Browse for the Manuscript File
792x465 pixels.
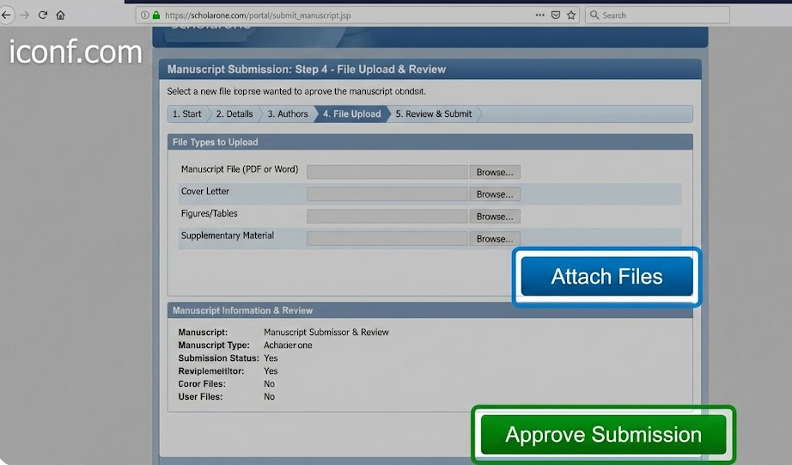(495, 172)
